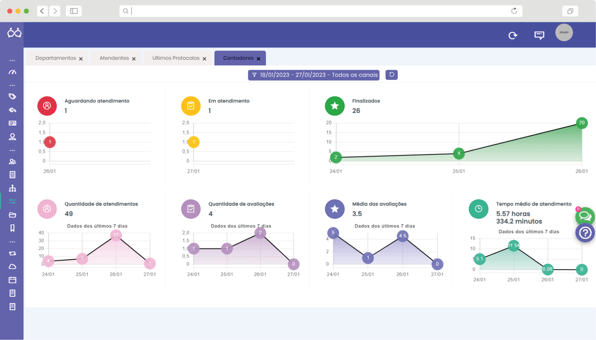Image resolution: width=596 pixels, height=340 pixels.
Task: Click the reply-all arrows sidebar icon
Action: coord(12,110)
